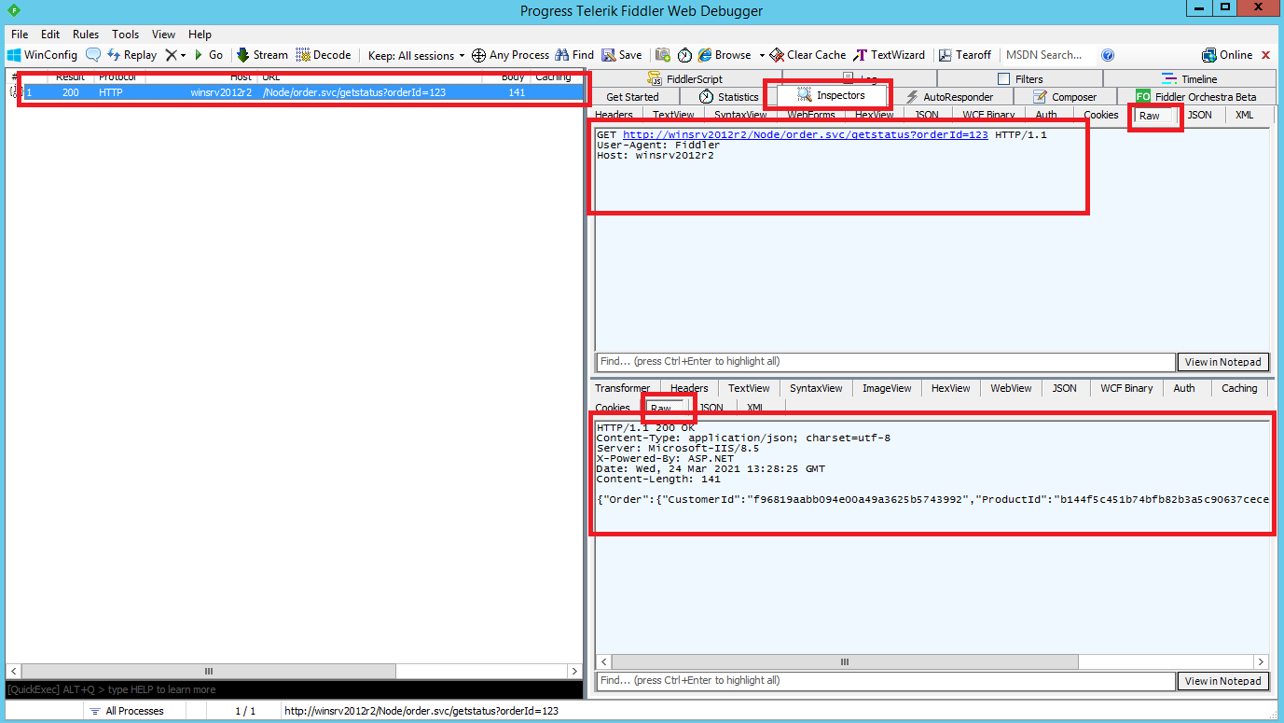This screenshot has width=1284, height=723.
Task: Replay the selected session
Action: tap(131, 55)
